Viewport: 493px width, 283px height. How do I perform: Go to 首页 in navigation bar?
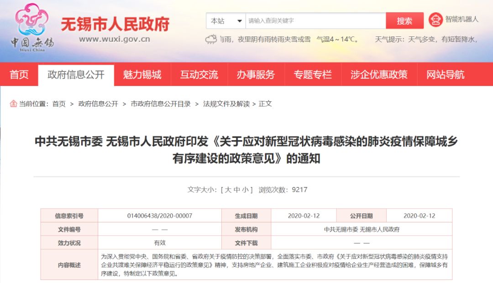(19, 75)
